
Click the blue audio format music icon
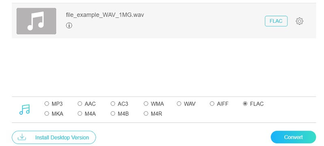coord(25,109)
